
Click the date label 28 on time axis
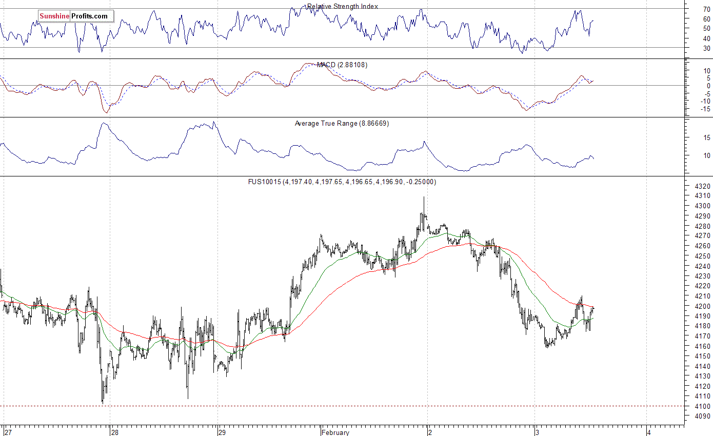point(116,432)
